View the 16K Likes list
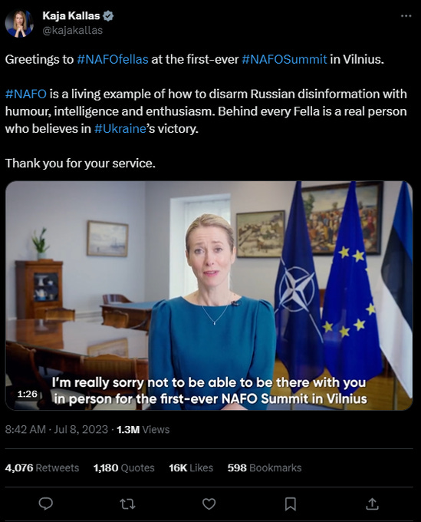The image size is (421, 522). point(191,467)
